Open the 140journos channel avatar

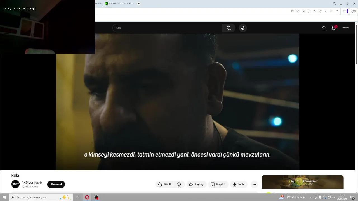pos(15,184)
